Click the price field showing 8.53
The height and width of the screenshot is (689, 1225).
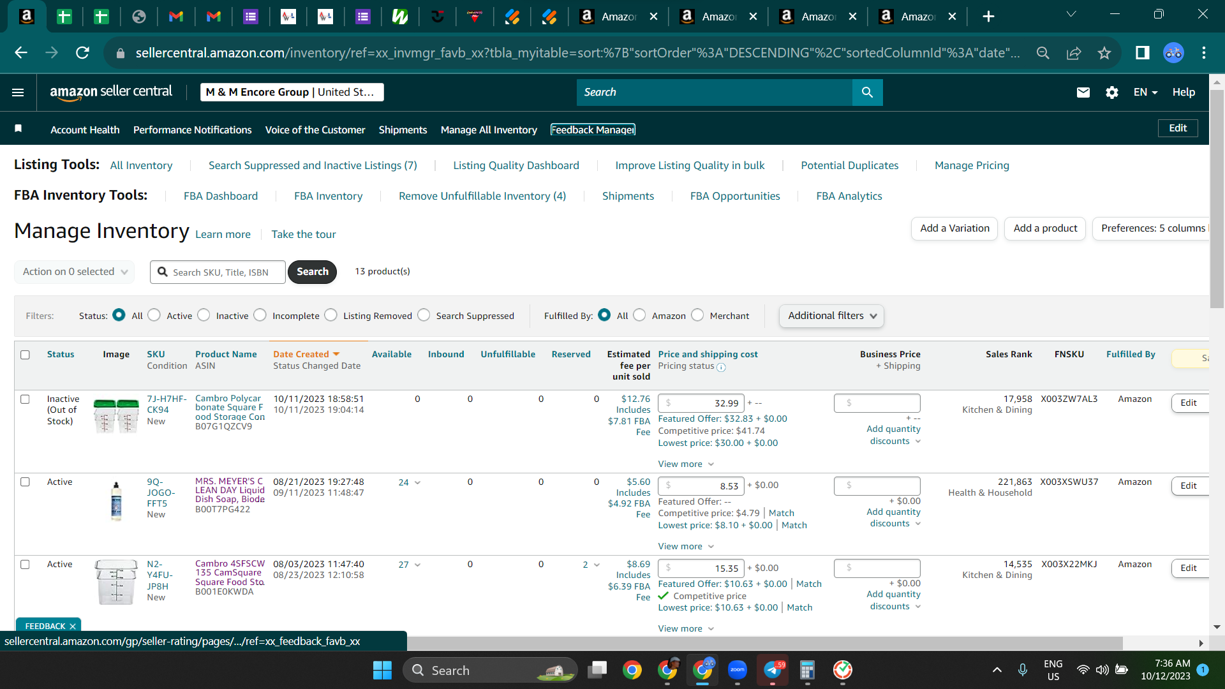[x=701, y=486]
